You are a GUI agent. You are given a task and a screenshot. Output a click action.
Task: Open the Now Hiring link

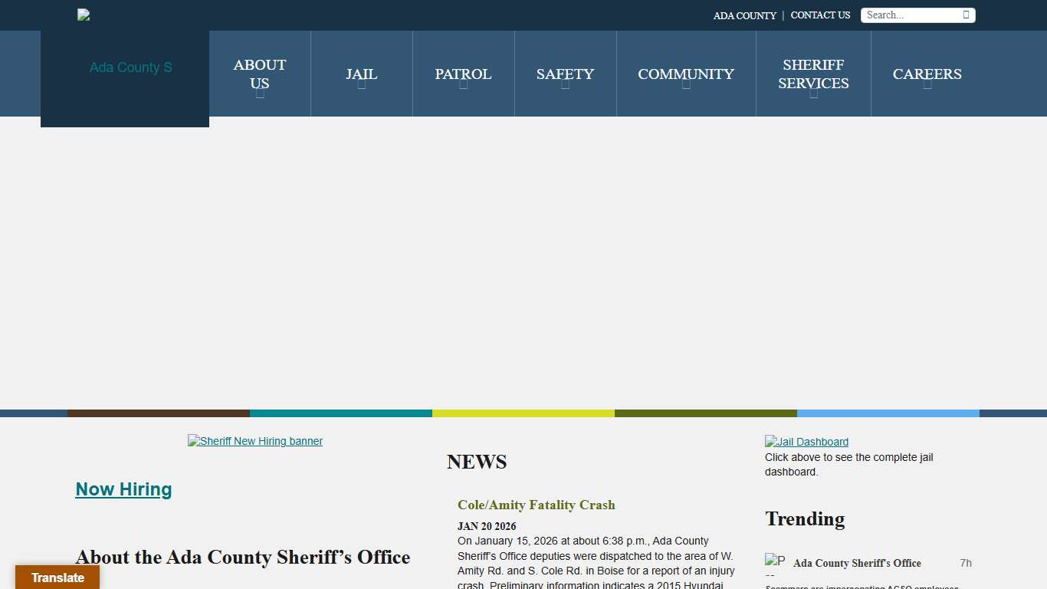[123, 489]
